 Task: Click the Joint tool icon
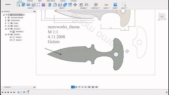[86, 5]
